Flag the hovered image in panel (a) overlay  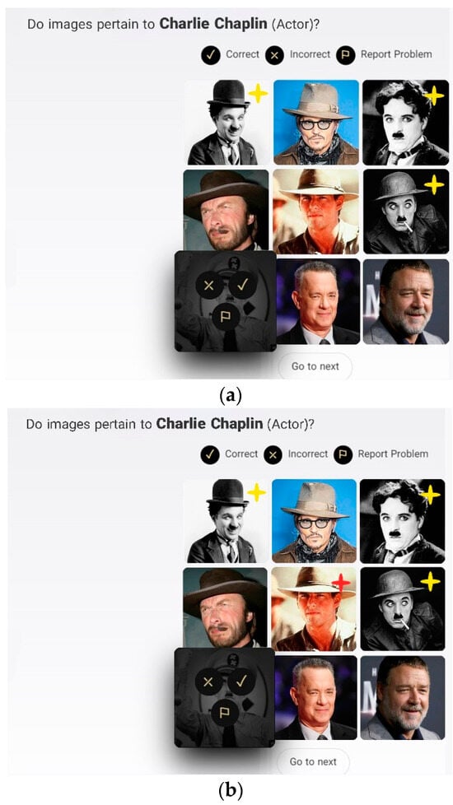click(x=226, y=316)
